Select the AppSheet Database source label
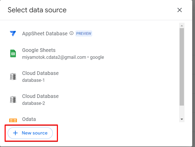 [45, 33]
